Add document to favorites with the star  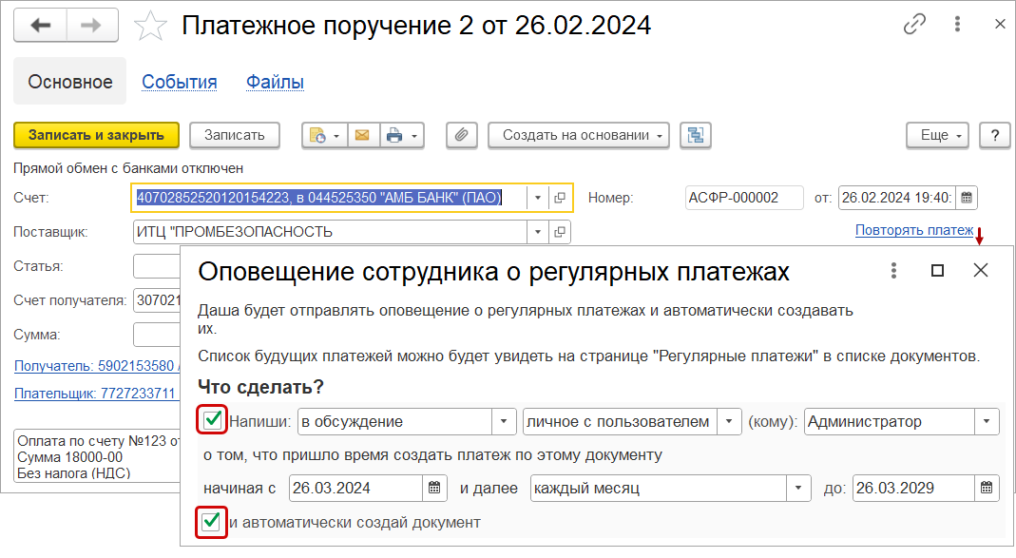click(x=150, y=26)
